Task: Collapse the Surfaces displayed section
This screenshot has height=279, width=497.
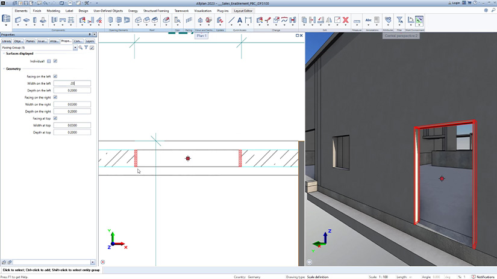Action: tap(4, 54)
